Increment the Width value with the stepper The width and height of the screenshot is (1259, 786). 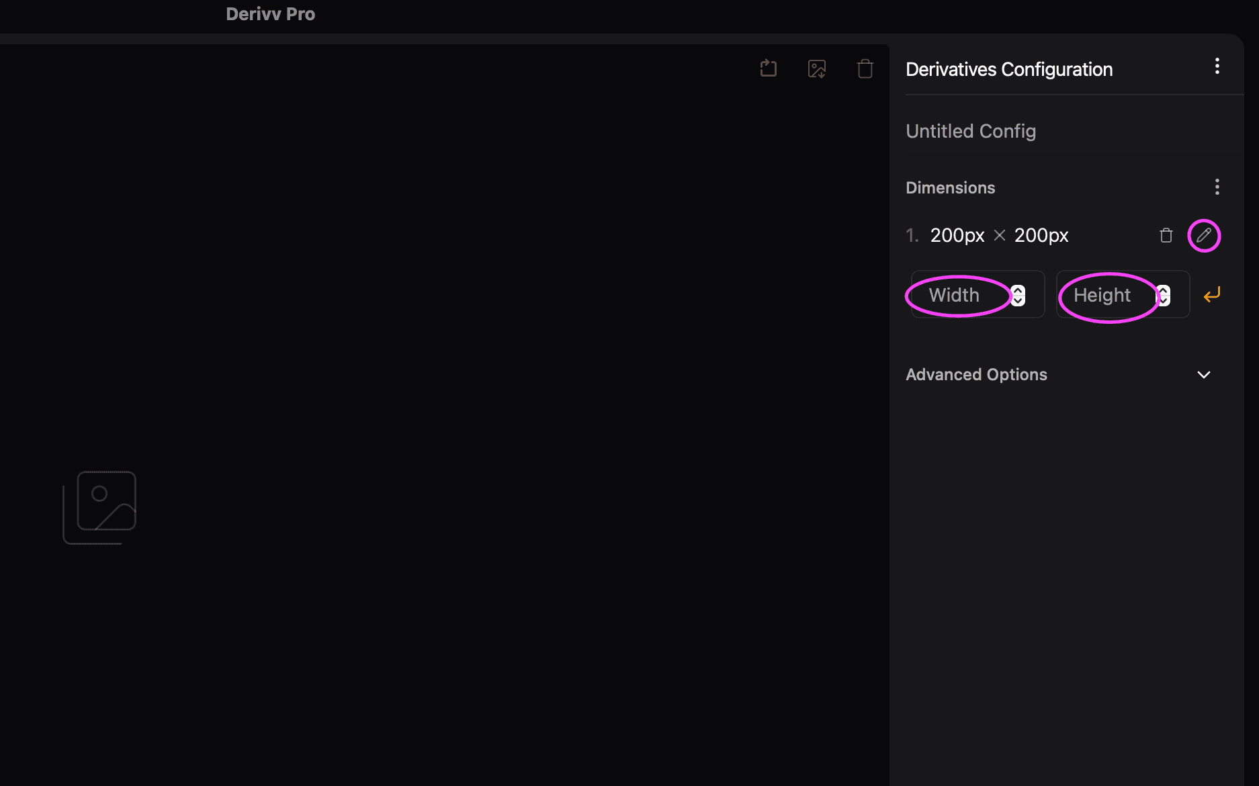1017,290
